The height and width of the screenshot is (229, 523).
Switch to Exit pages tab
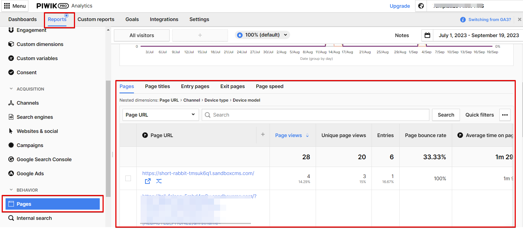coord(233,86)
